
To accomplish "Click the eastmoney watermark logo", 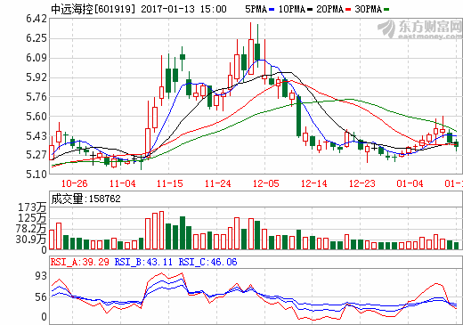I will coord(419,29).
